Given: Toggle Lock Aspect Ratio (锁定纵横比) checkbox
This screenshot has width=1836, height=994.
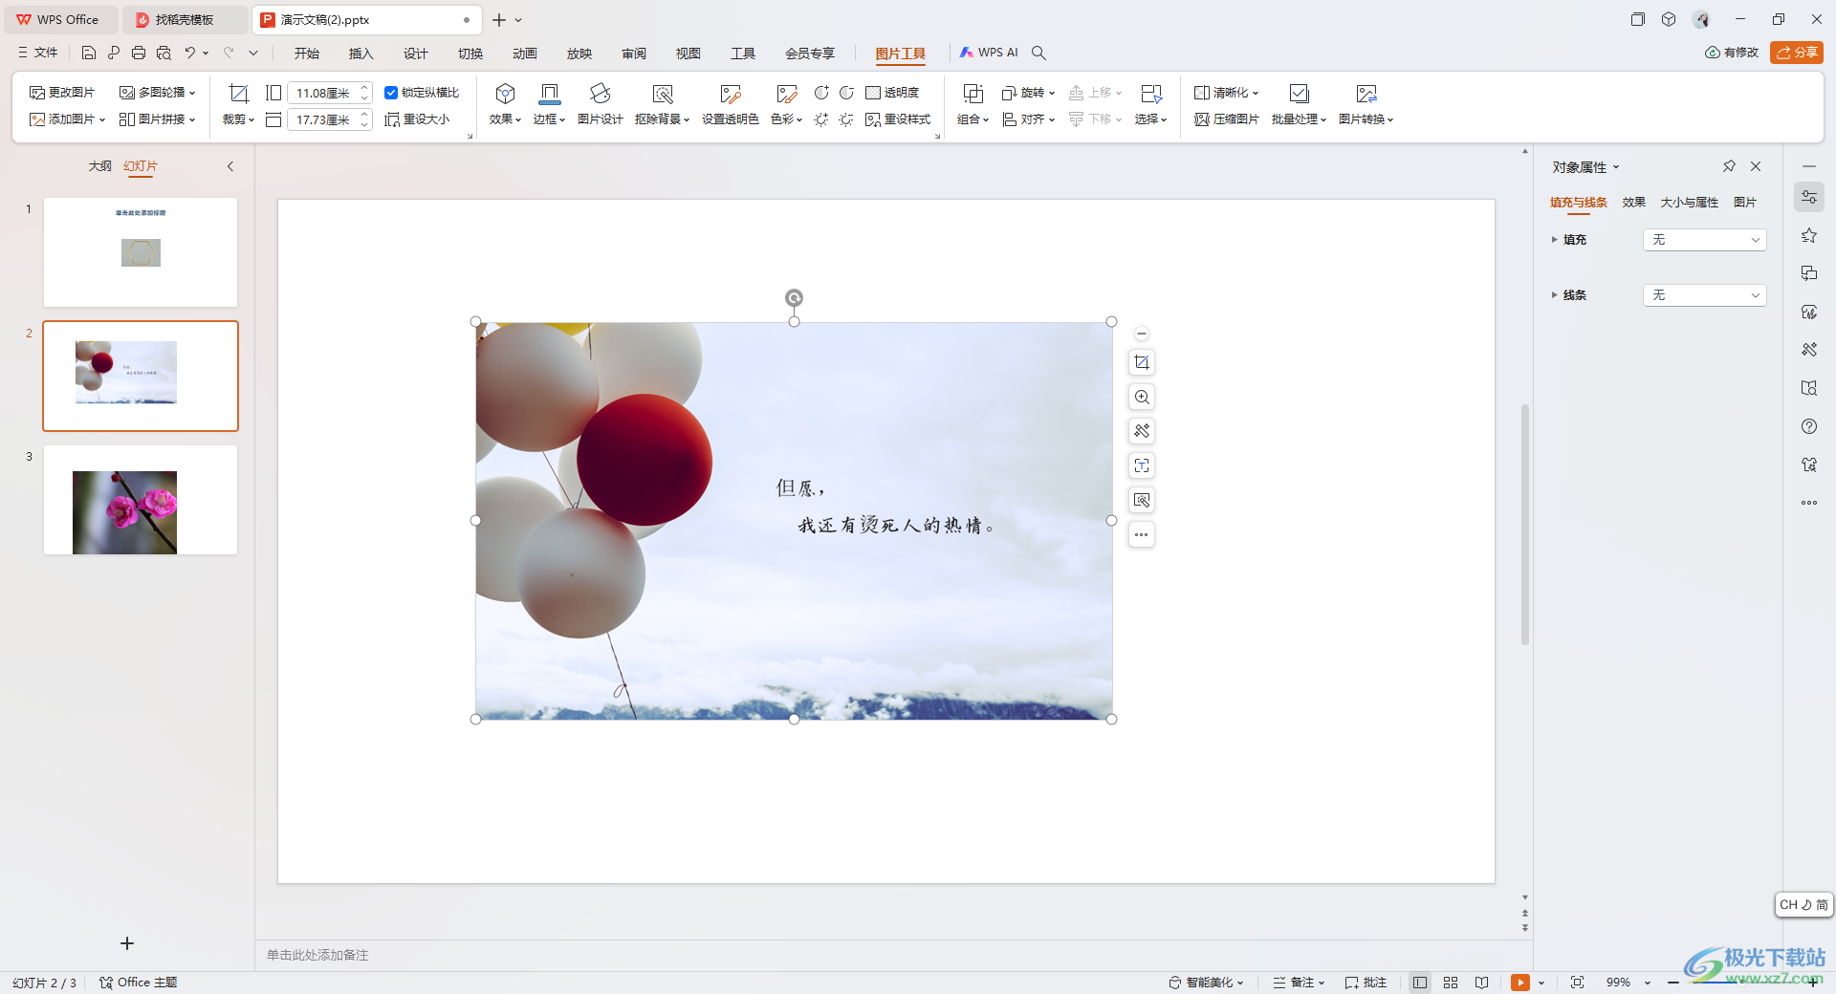Looking at the screenshot, I should pyautogui.click(x=391, y=93).
